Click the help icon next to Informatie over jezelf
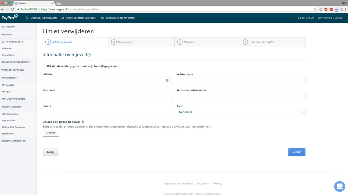Screen dimensions: 348x195 [89, 55]
